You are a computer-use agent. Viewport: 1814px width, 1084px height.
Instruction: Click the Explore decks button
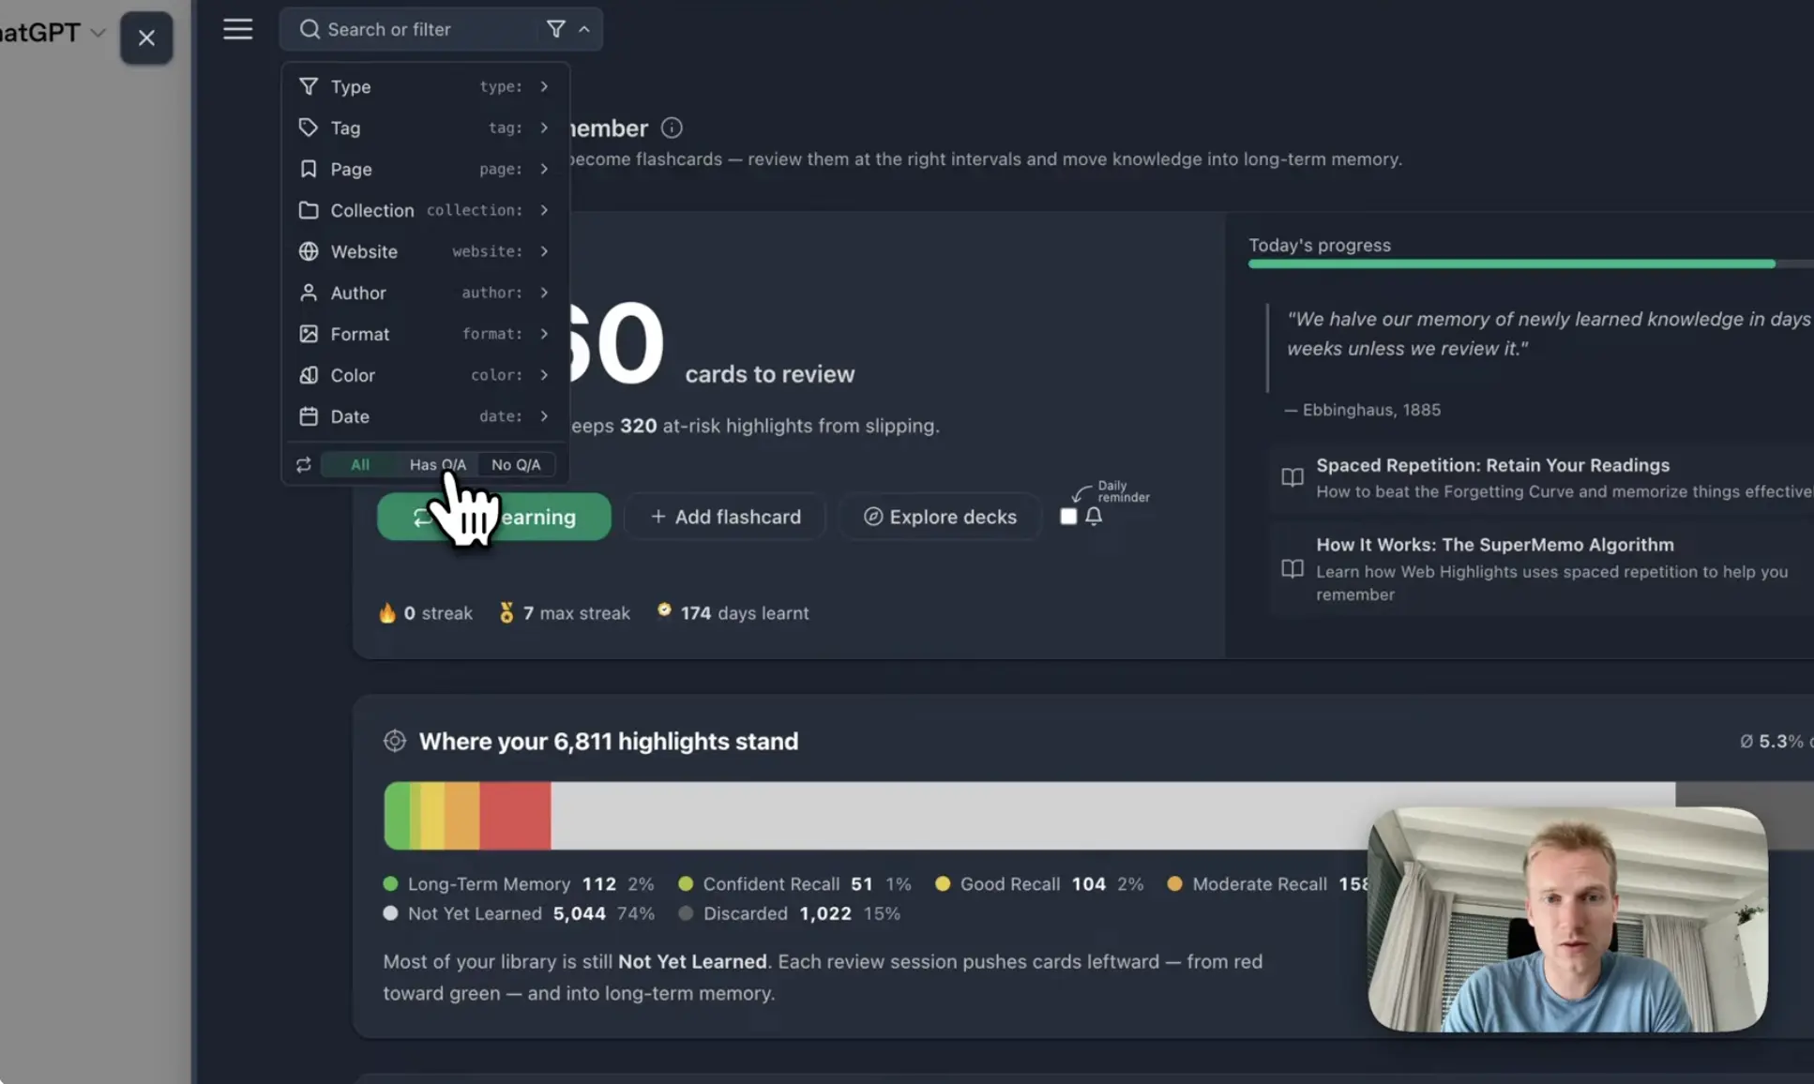pyautogui.click(x=940, y=517)
